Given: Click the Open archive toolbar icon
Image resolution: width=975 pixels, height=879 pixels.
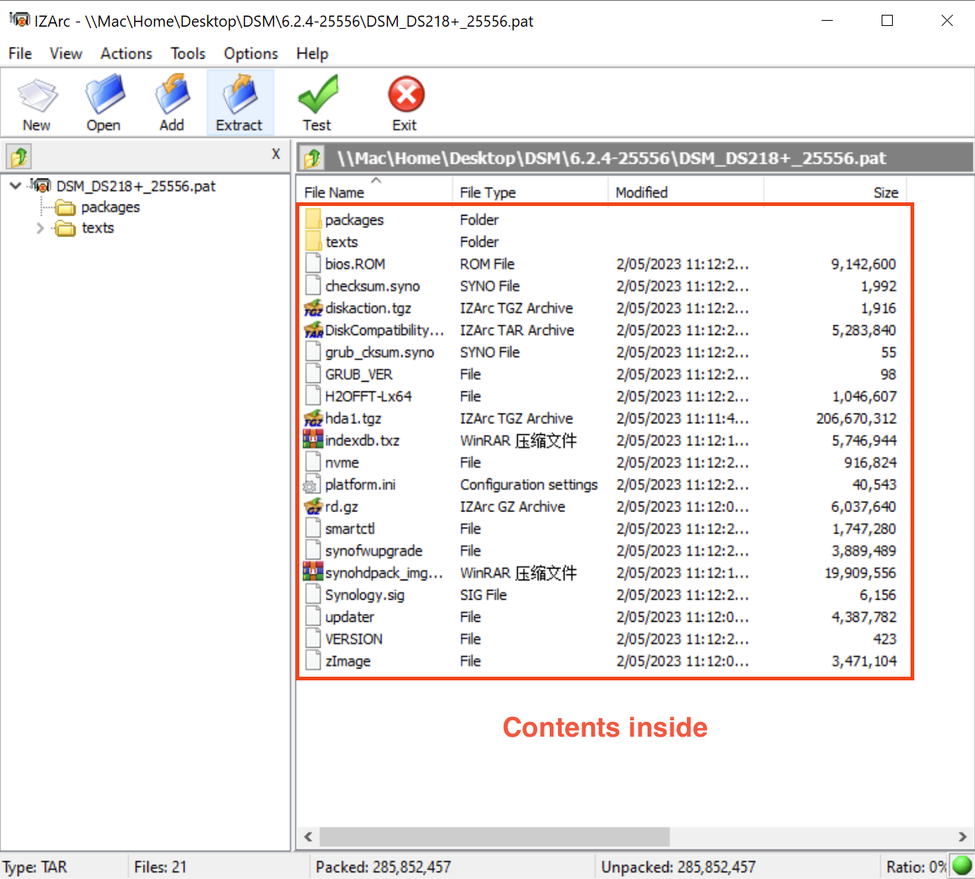Looking at the screenshot, I should pyautogui.click(x=104, y=95).
